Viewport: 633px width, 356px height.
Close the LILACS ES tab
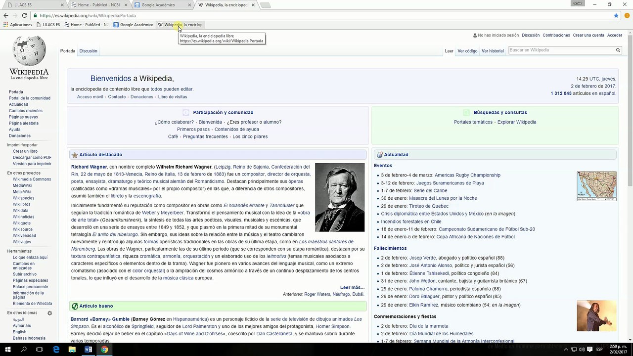click(61, 5)
